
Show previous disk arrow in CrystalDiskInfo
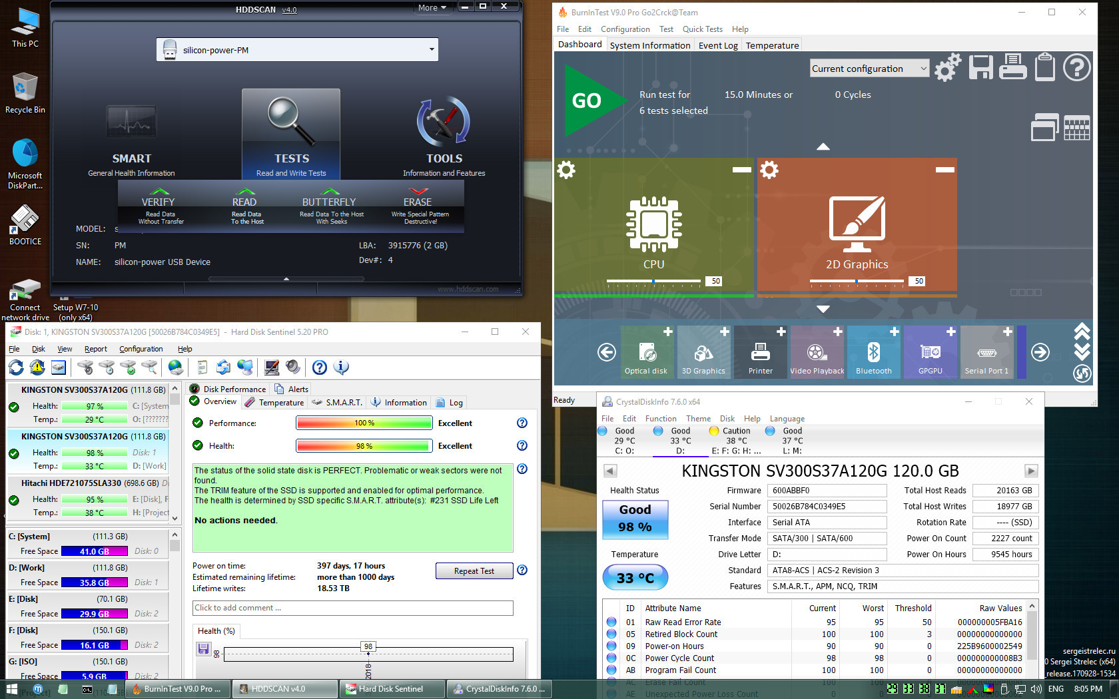click(609, 471)
